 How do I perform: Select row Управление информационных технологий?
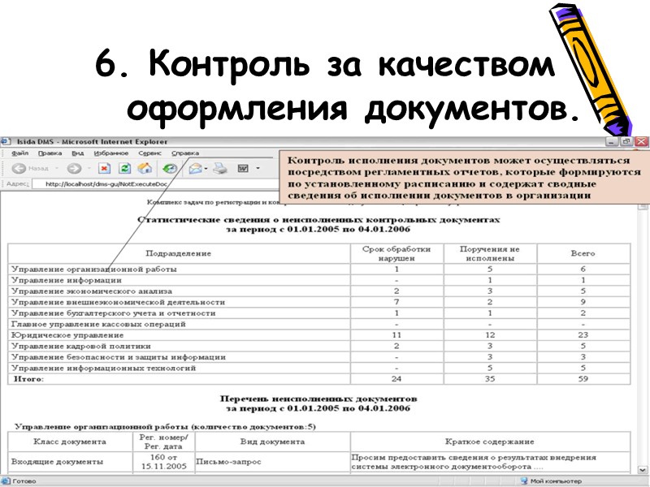(x=319, y=368)
